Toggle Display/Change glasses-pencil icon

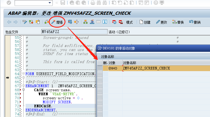(25, 22)
